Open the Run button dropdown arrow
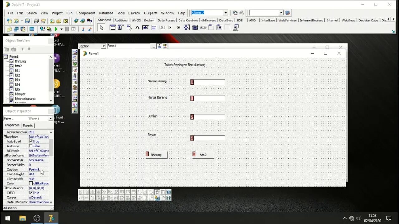Image resolution: width=399 pixels, height=224 pixels. pyautogui.click(x=61, y=29)
